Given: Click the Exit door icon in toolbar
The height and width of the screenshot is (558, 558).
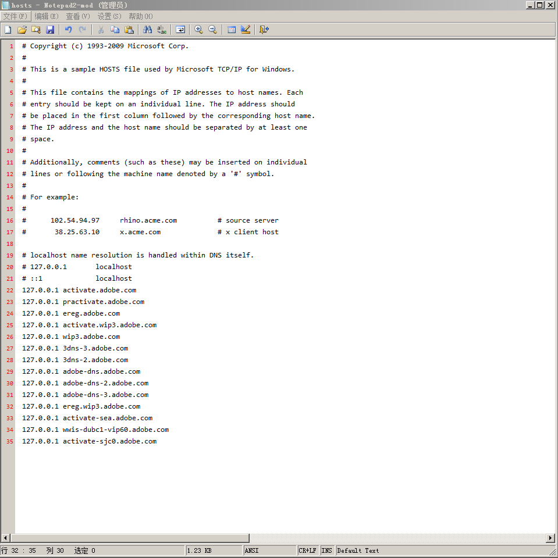Looking at the screenshot, I should (x=264, y=30).
